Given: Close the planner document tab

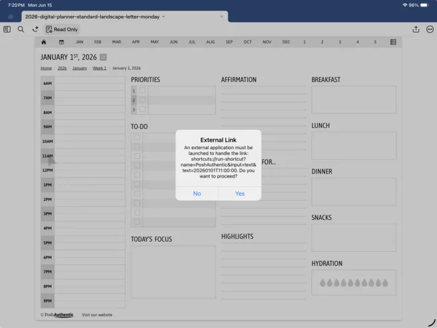Looking at the screenshot, I should point(222,17).
